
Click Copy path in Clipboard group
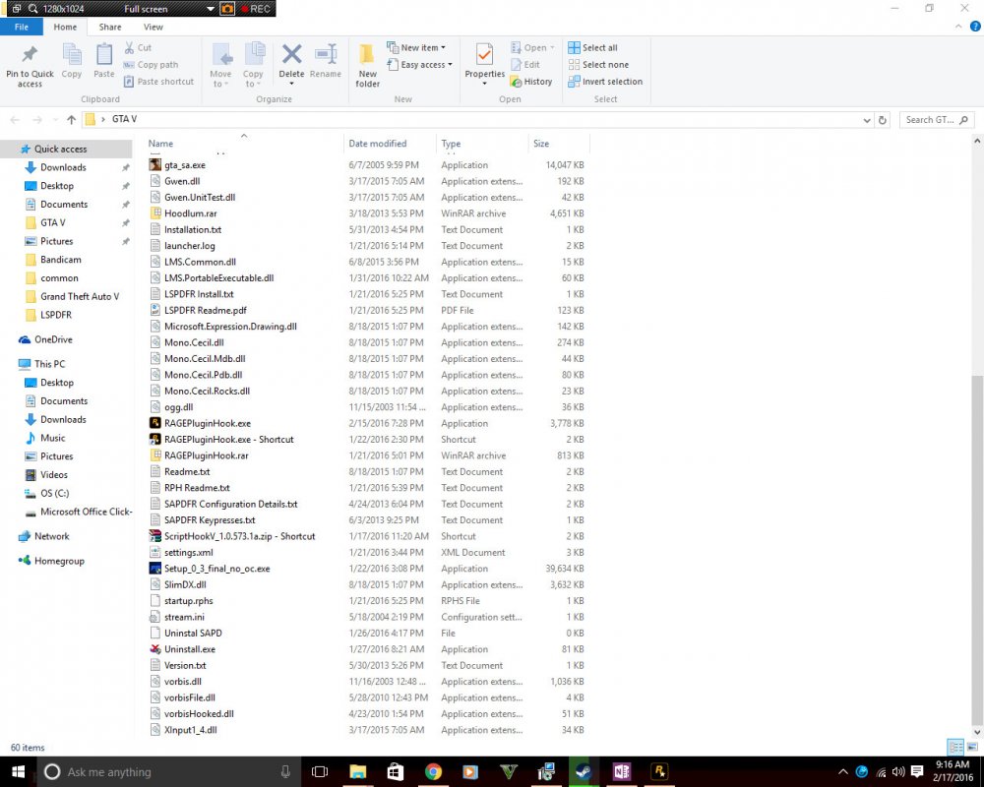click(x=151, y=65)
